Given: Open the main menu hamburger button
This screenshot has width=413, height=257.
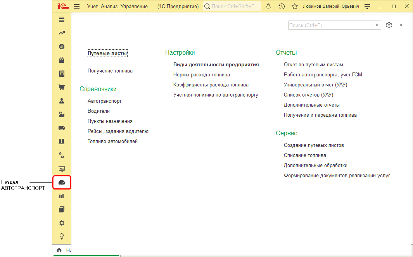Looking at the screenshot, I should (77, 7).
